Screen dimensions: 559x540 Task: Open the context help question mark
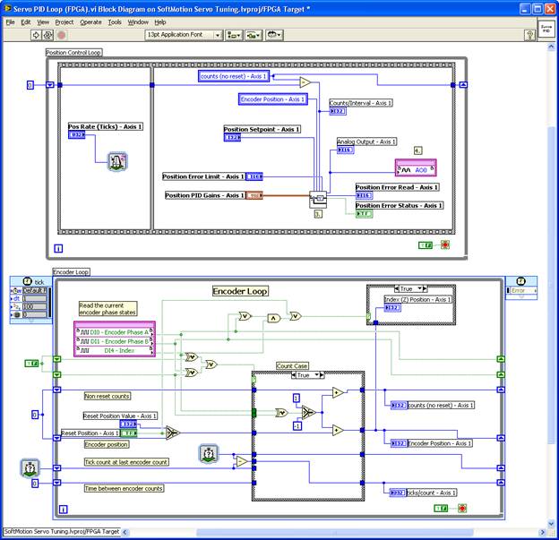point(531,35)
